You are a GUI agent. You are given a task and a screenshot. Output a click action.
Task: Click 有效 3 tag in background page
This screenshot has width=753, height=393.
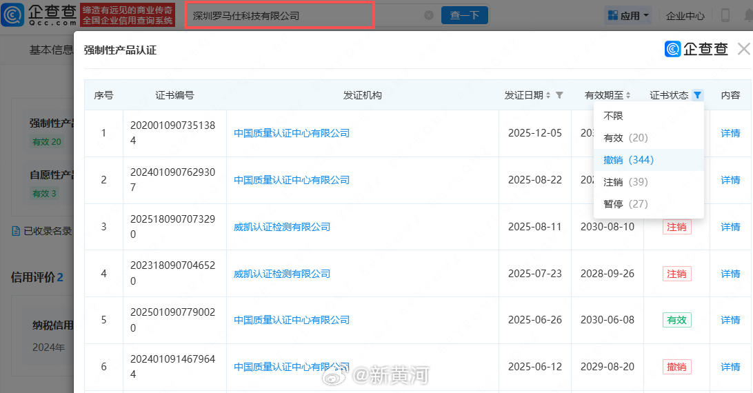(44, 194)
